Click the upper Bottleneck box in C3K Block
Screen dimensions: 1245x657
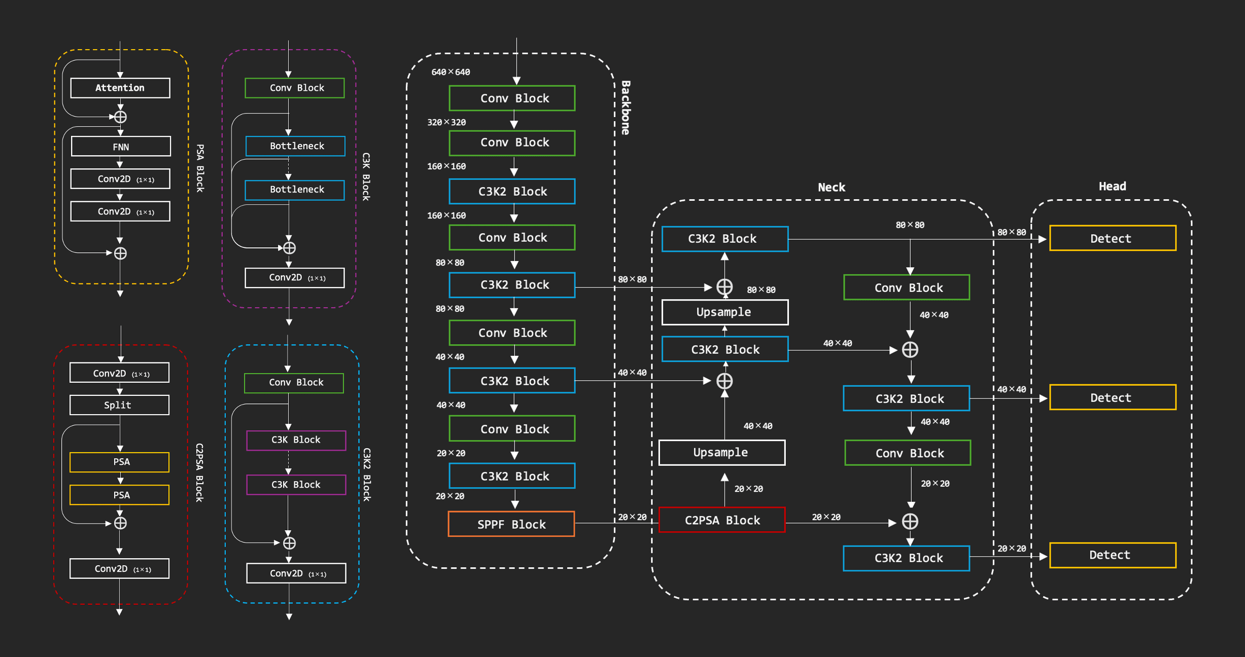point(295,146)
